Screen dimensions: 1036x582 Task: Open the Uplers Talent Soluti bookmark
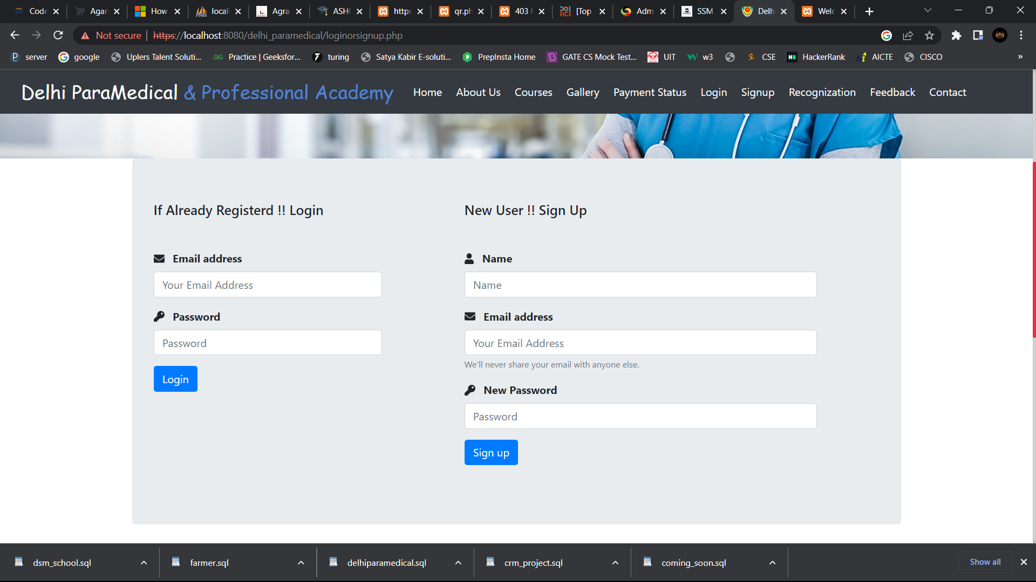(x=156, y=57)
